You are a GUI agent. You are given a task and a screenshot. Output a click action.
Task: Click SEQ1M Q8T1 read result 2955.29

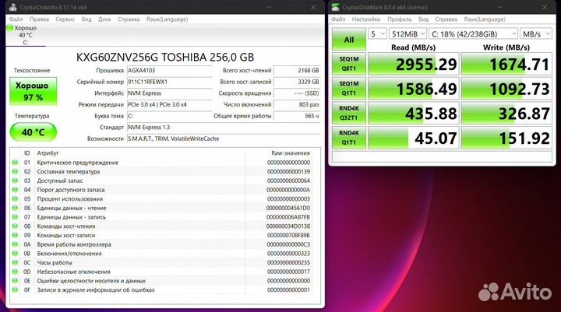[413, 64]
